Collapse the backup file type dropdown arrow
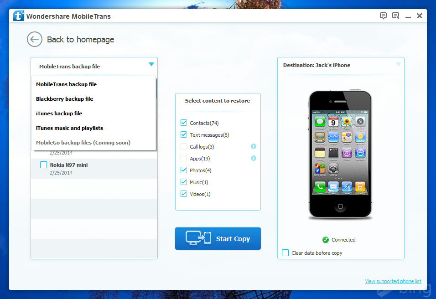This screenshot has width=436, height=299. [151, 64]
